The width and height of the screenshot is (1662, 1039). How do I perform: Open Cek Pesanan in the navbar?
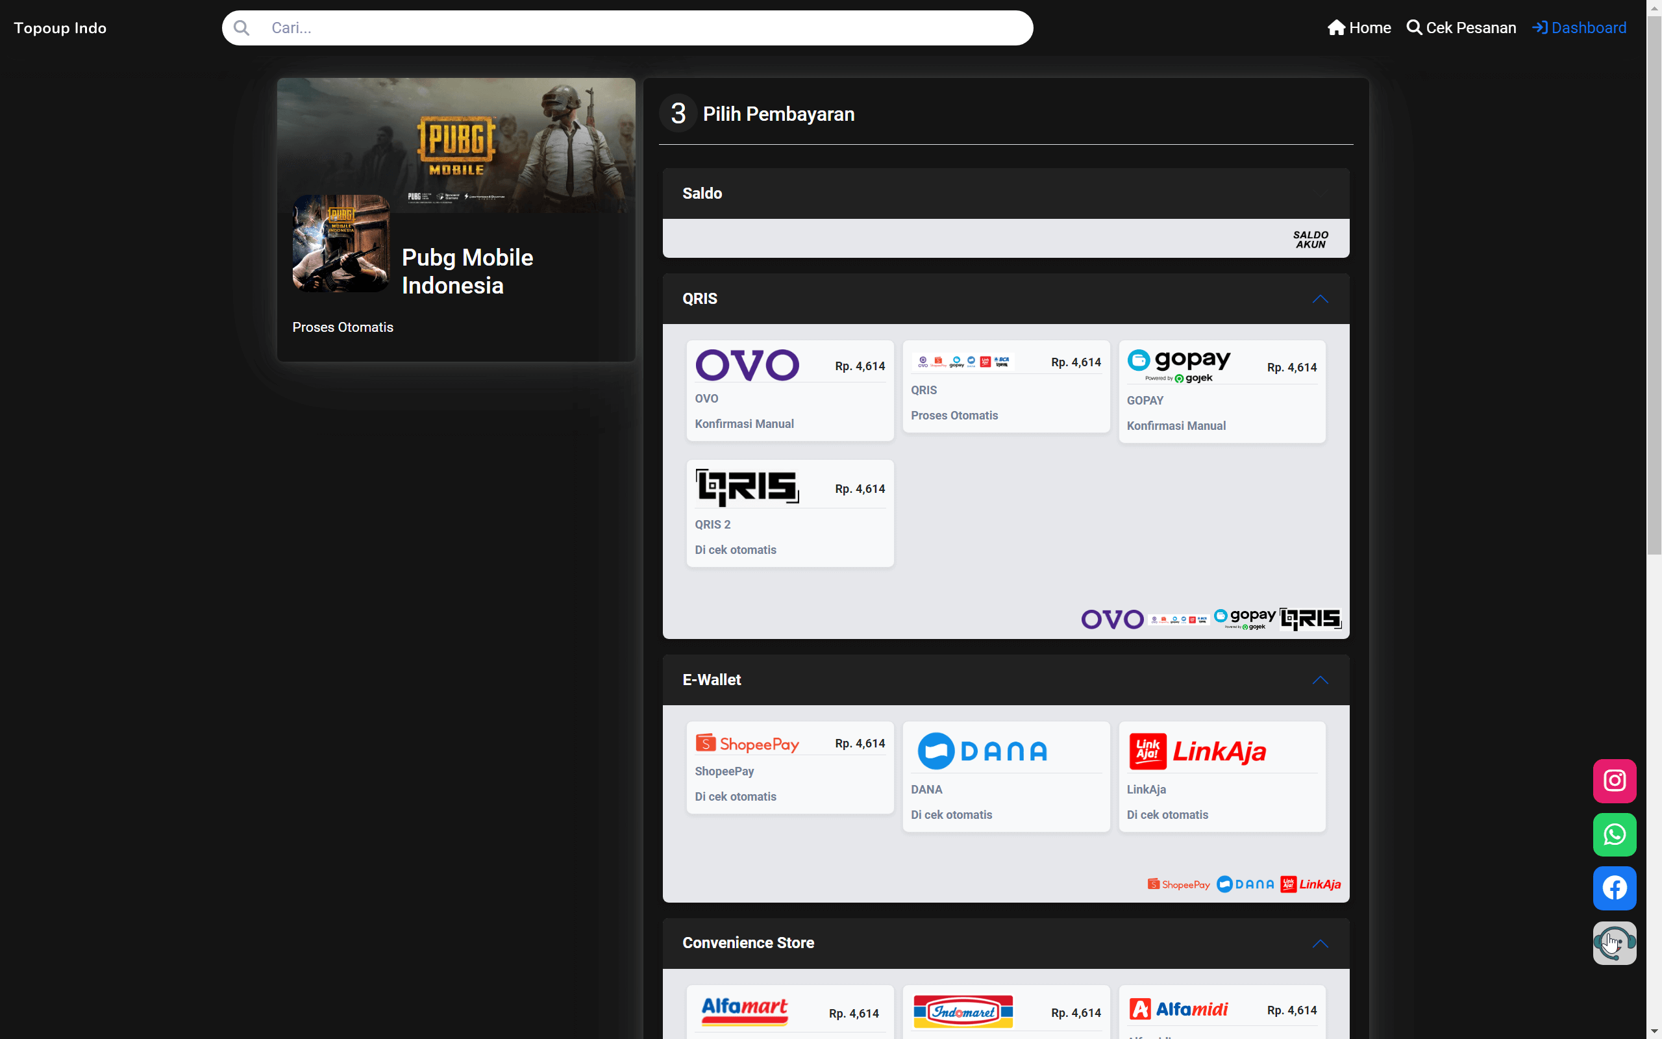pos(1461,27)
